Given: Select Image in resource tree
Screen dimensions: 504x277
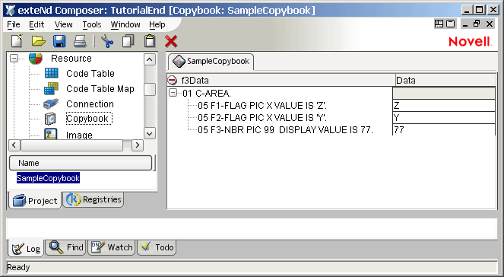Looking at the screenshot, I should coord(79,135).
